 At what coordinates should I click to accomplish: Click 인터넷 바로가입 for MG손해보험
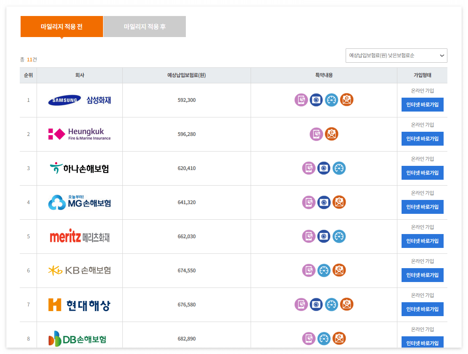point(422,207)
